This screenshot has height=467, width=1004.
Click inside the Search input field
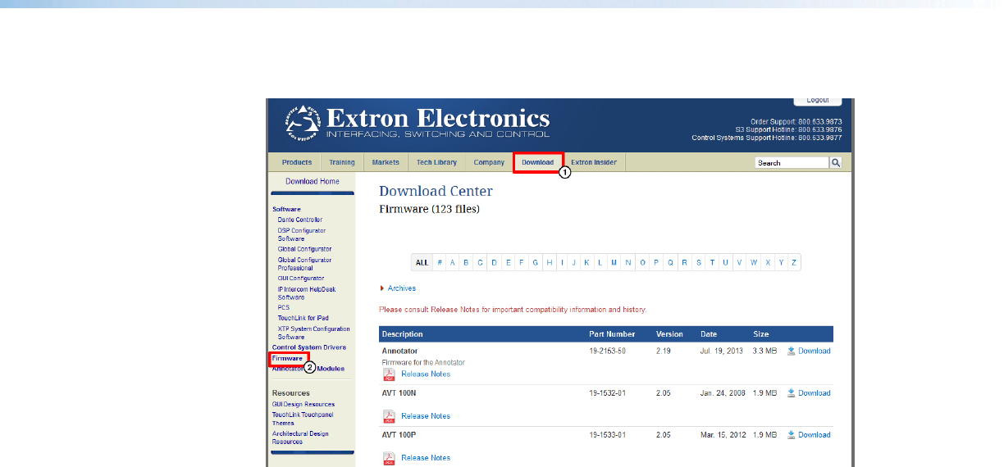pos(792,162)
